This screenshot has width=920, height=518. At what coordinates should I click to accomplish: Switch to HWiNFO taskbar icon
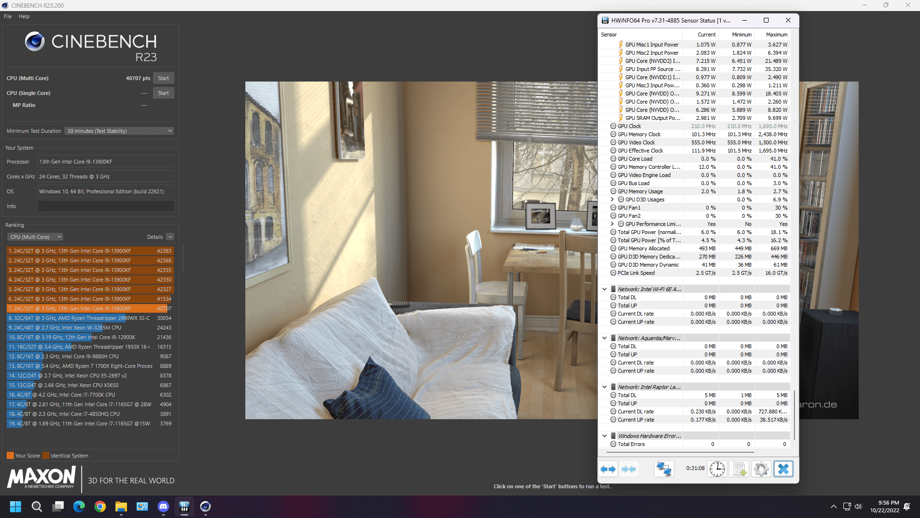coord(184,506)
